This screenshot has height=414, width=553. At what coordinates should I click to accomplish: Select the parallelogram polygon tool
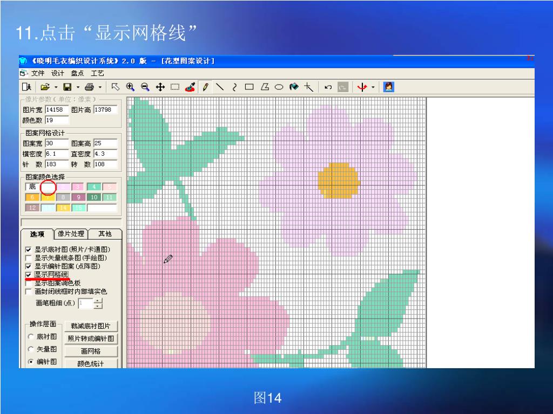tap(265, 87)
